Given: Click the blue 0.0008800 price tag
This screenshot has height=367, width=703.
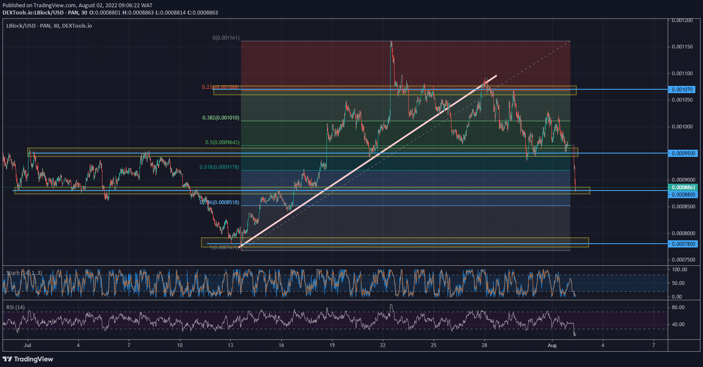Looking at the screenshot, I should click(683, 195).
